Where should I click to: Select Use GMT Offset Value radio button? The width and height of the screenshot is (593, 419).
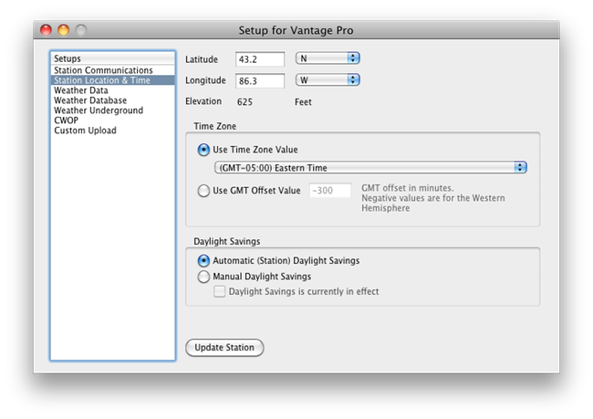[203, 191]
